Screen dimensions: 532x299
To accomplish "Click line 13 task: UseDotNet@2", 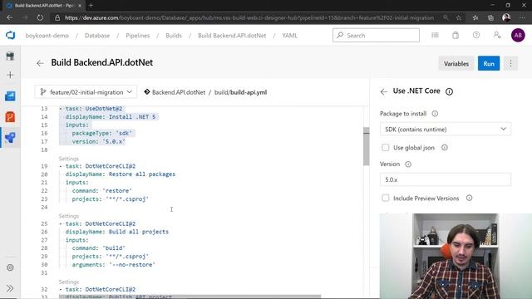I will (91, 109).
